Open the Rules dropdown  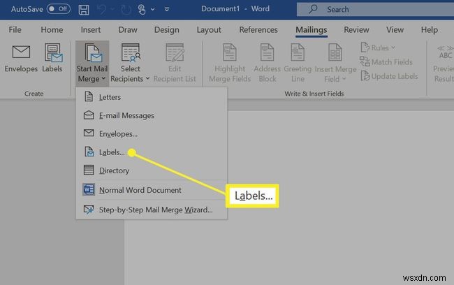pos(378,47)
